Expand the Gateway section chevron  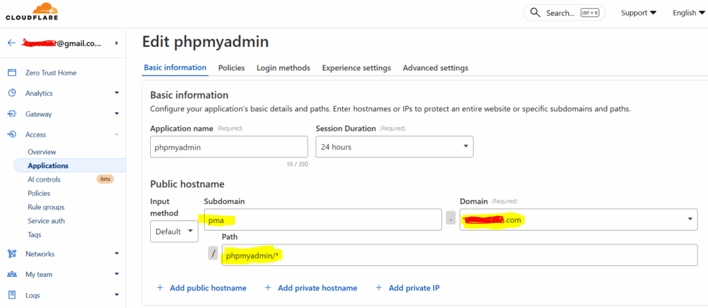coord(116,114)
